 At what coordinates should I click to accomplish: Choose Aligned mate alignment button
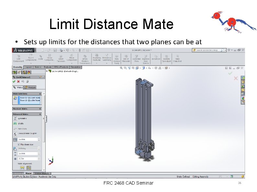22,168
